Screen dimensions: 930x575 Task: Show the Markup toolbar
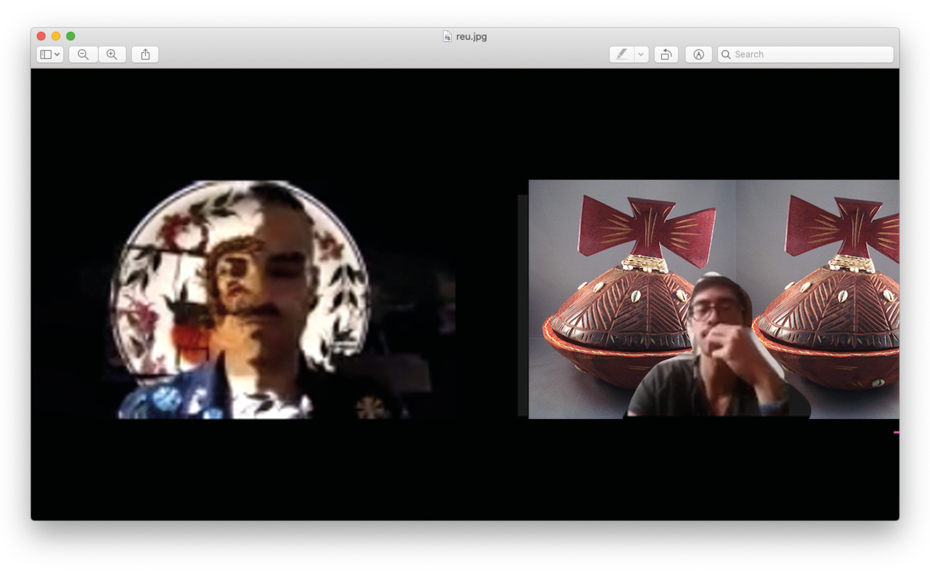[x=699, y=54]
